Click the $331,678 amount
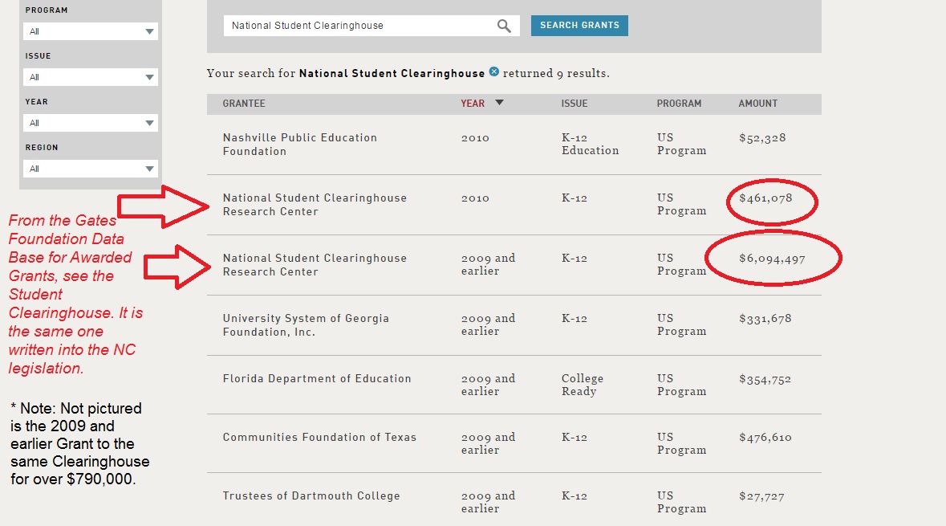Image resolution: width=946 pixels, height=526 pixels. coord(765,319)
